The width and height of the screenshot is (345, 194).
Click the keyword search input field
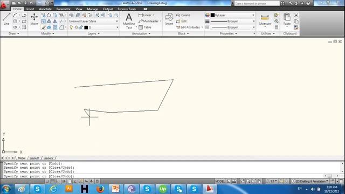click(x=257, y=3)
